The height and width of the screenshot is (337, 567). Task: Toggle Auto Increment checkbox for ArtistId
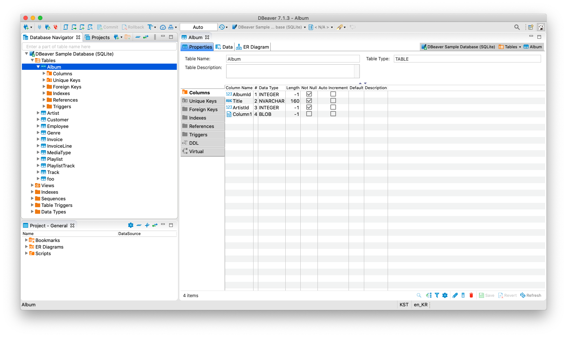(x=333, y=107)
